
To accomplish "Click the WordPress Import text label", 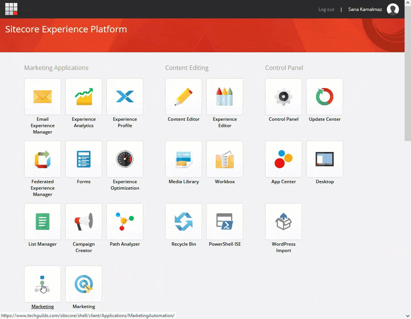I will click(283, 247).
